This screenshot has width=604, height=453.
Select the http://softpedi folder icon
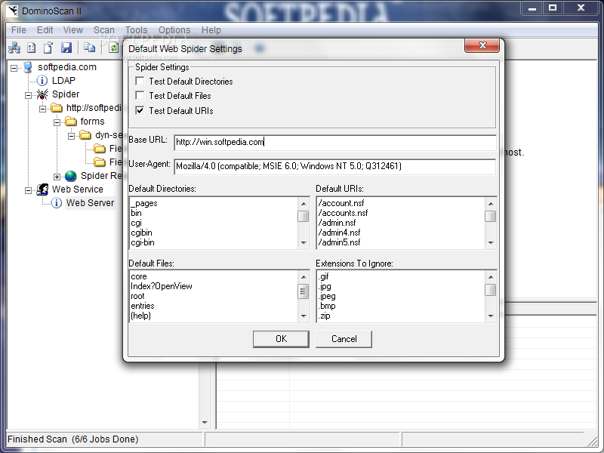(57, 108)
